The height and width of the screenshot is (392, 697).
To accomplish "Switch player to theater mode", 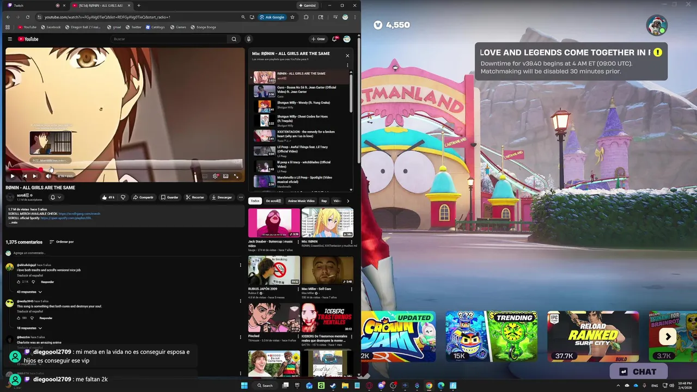I will tap(226, 176).
